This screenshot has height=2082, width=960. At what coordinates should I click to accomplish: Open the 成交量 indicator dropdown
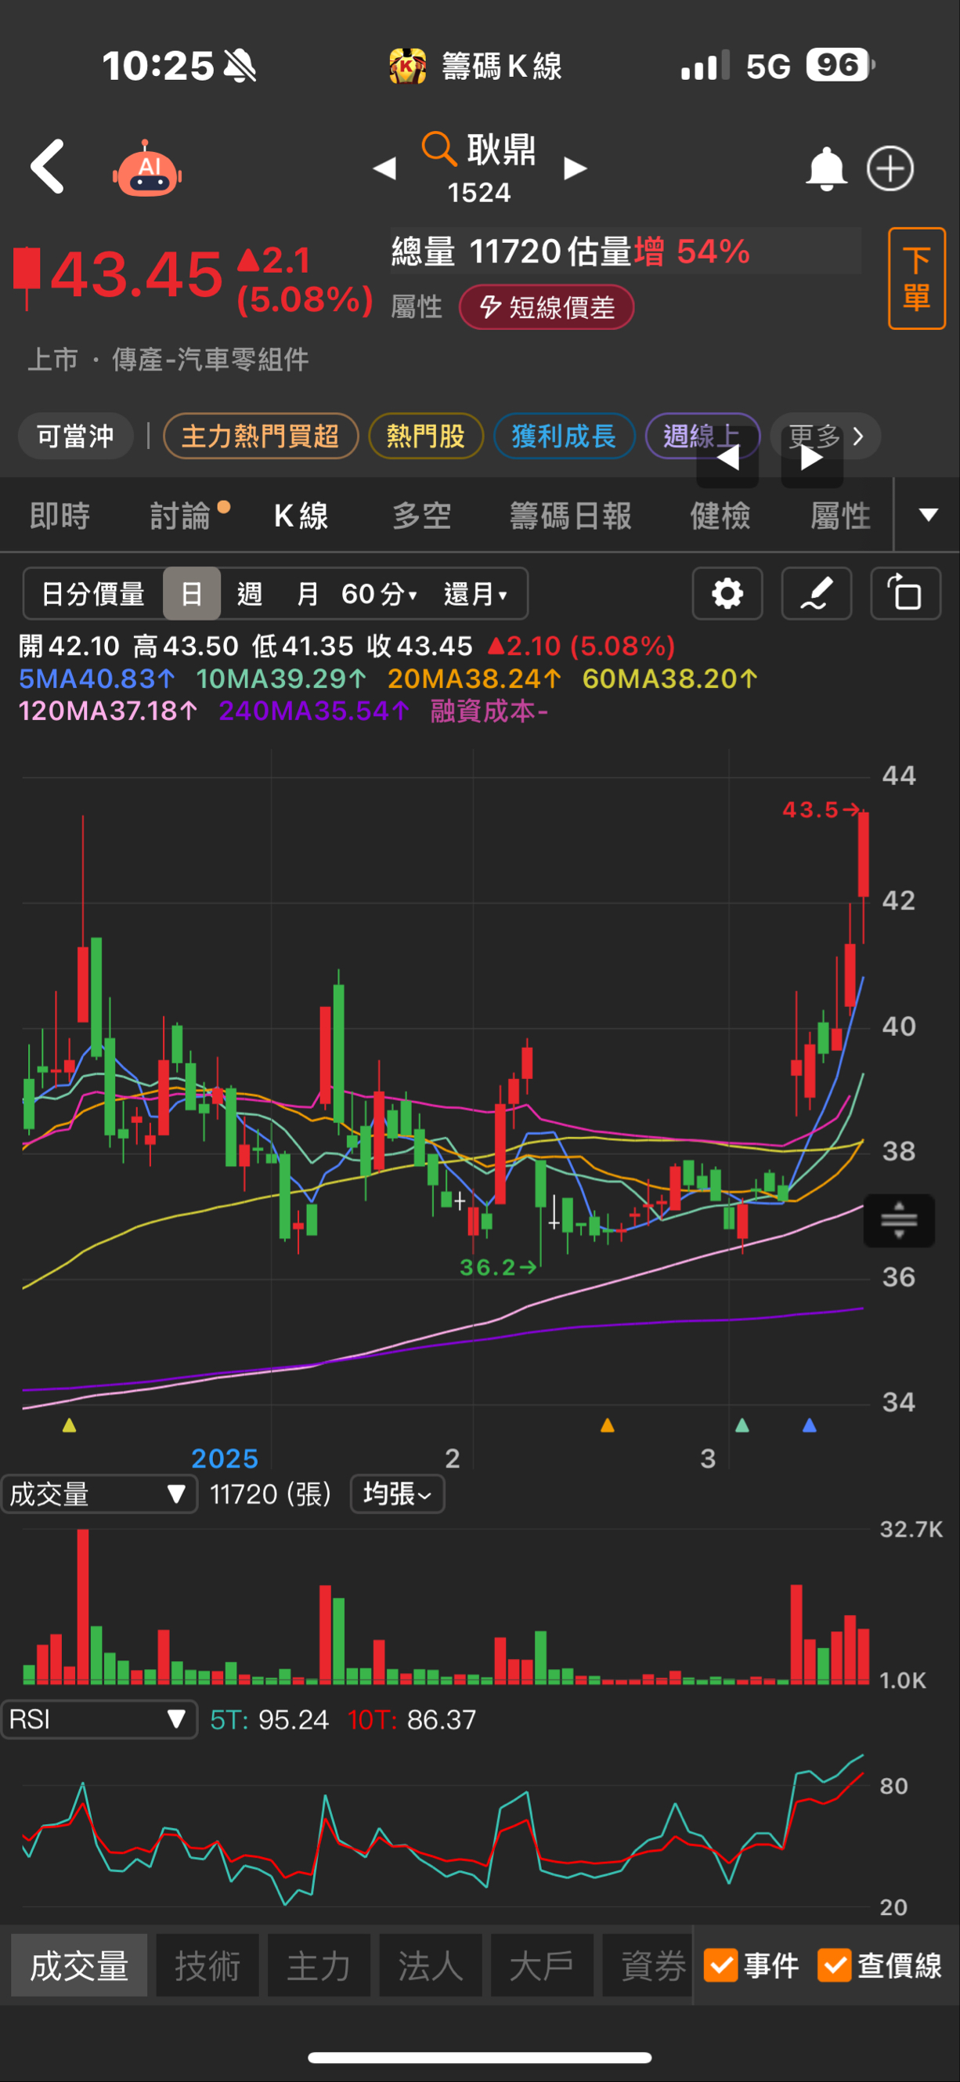pos(99,1494)
